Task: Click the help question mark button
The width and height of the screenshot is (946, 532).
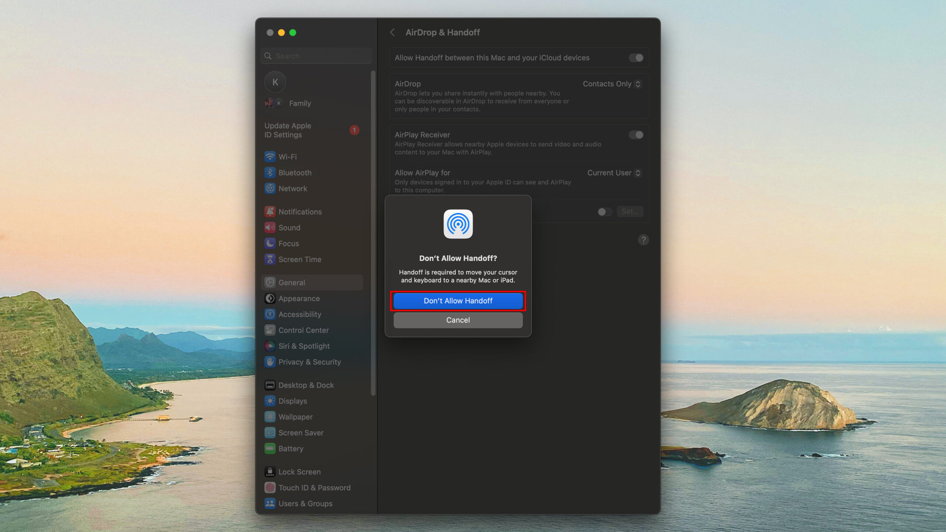Action: [x=643, y=240]
